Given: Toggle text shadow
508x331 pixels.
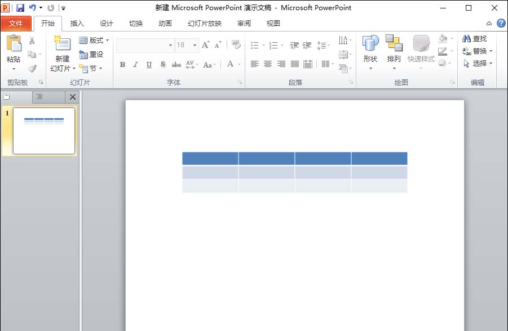Looking at the screenshot, I should (162, 64).
